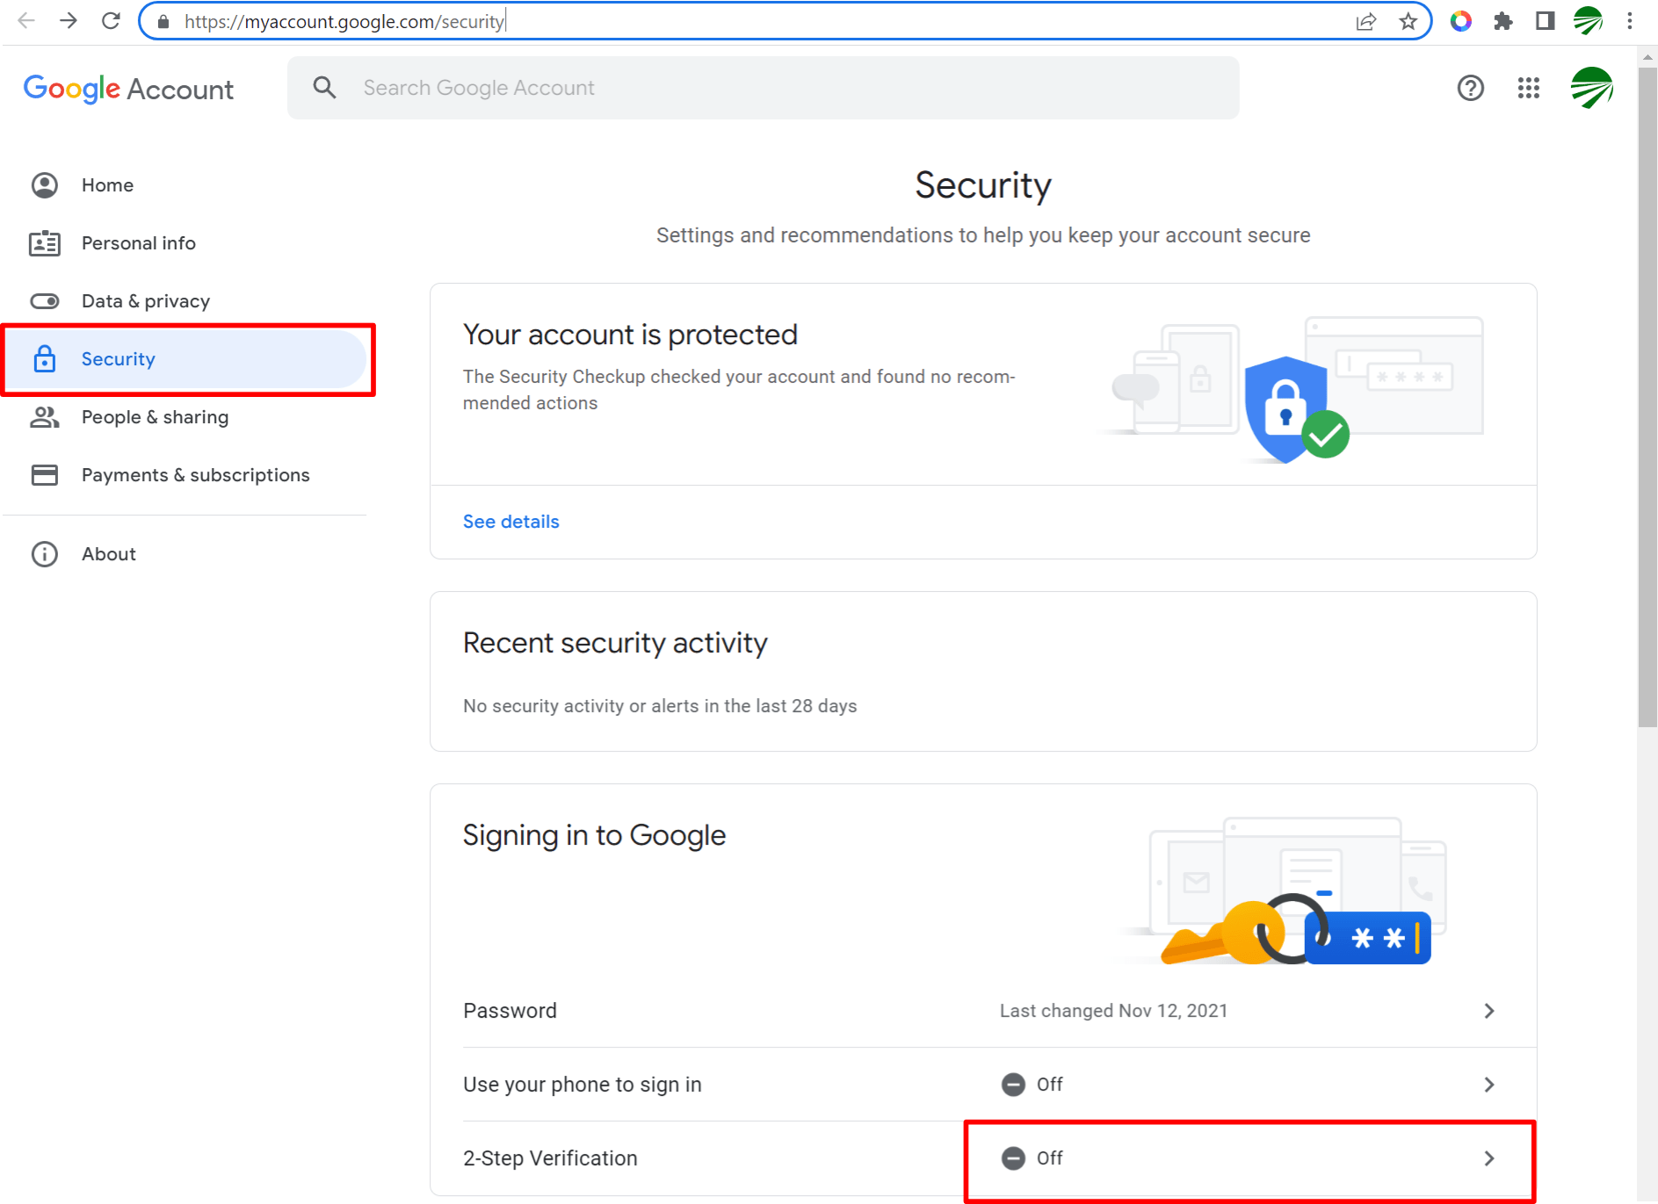
Task: Expand the Password row chevron
Action: tap(1489, 1011)
